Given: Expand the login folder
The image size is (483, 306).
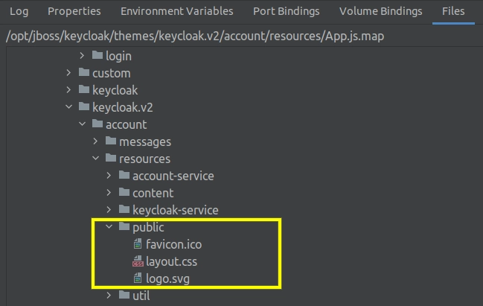Looking at the screenshot, I should (82, 56).
